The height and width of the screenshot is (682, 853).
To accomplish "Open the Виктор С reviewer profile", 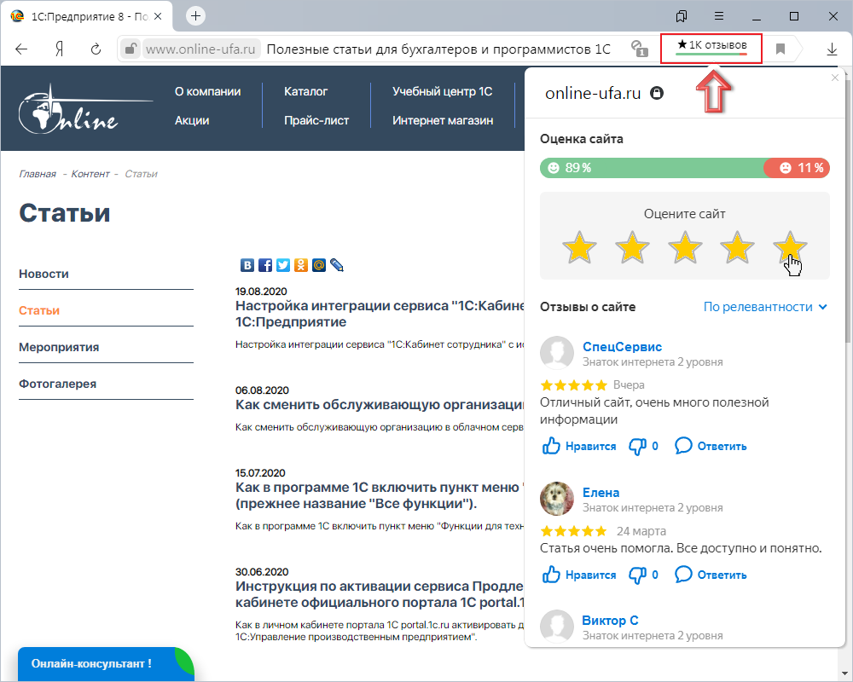I will (610, 620).
